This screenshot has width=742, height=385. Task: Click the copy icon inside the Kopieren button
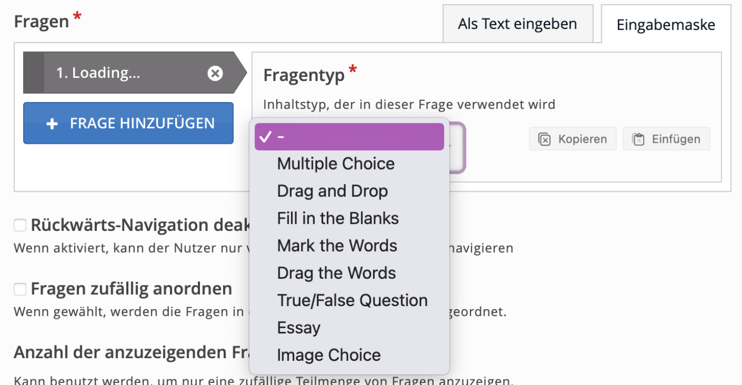coord(544,139)
